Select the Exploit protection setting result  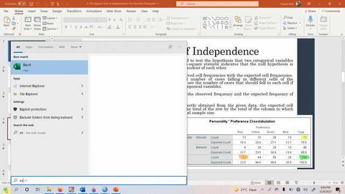tap(50, 109)
